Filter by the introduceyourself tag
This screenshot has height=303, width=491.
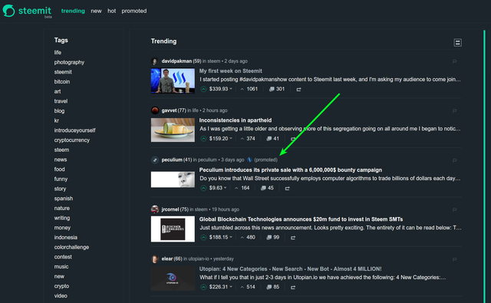tap(75, 130)
